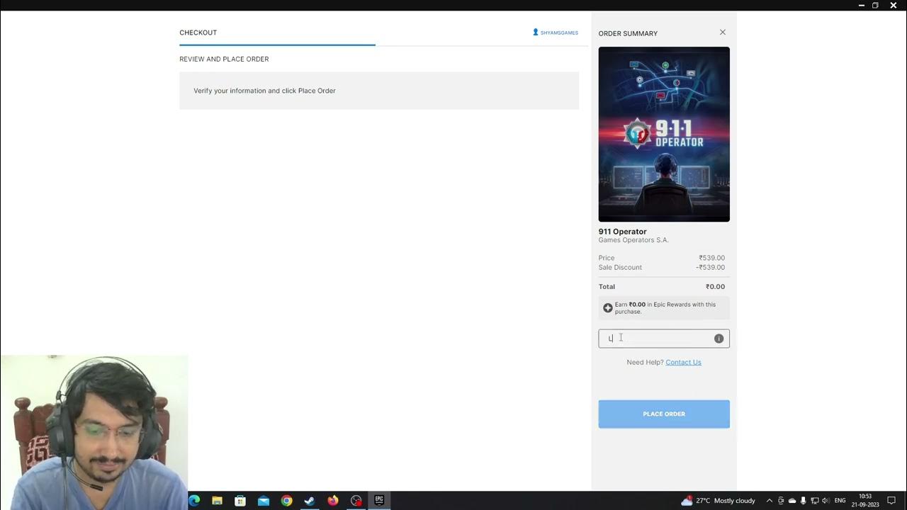The width and height of the screenshot is (907, 510).
Task: Click the ENG language indicator
Action: (840, 501)
